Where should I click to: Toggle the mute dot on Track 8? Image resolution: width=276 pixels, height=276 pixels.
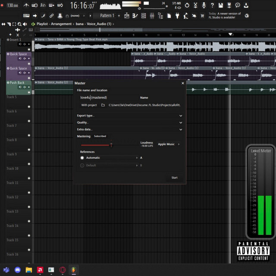29,150
